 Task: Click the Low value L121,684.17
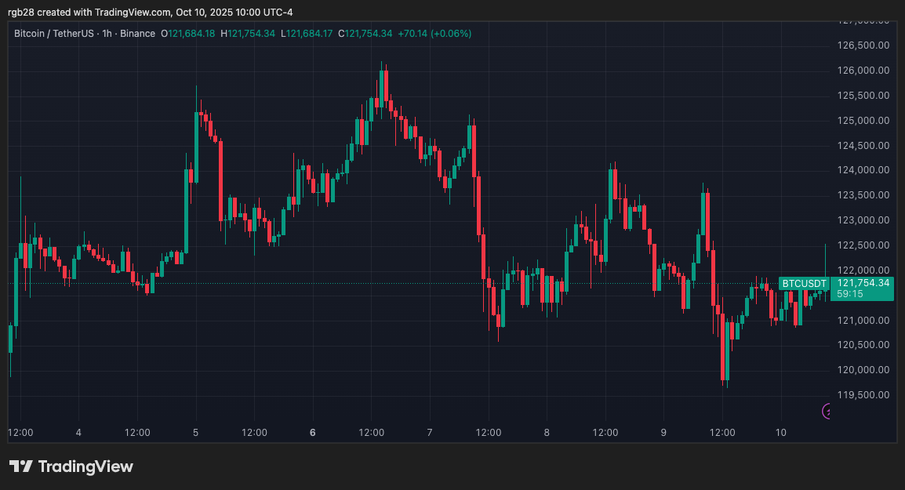coord(310,34)
